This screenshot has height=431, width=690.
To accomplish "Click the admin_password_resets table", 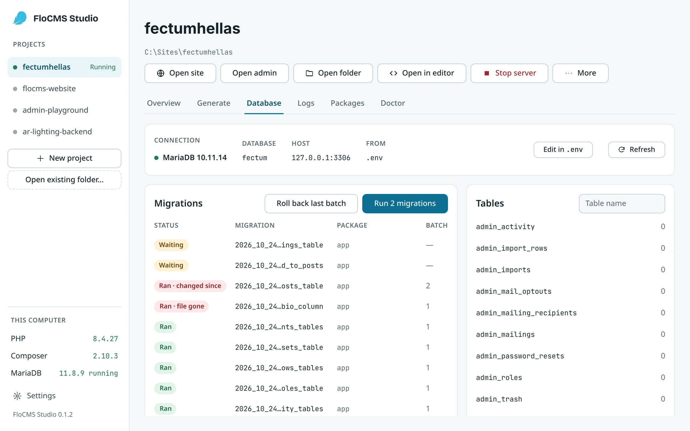I will 570,356.
